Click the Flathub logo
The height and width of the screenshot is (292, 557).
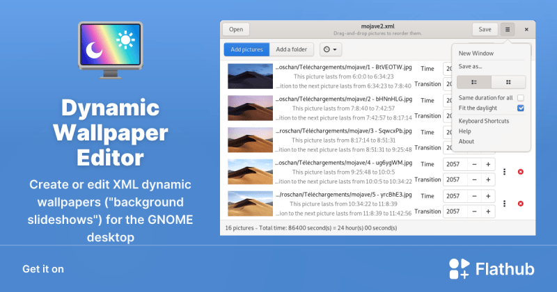[492, 268]
